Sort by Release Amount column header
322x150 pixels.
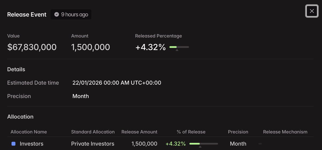click(x=140, y=132)
